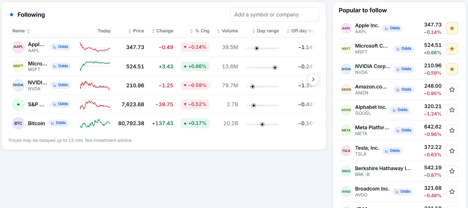This screenshot has height=208, width=468.
Task: Click the Bitcoin day range slider marker
Action: (x=262, y=125)
